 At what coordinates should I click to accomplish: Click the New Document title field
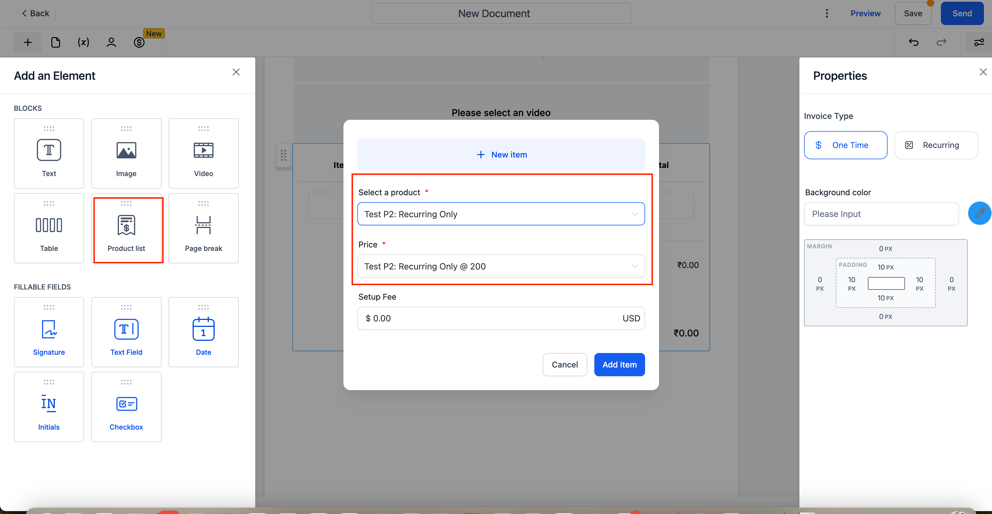point(501,13)
